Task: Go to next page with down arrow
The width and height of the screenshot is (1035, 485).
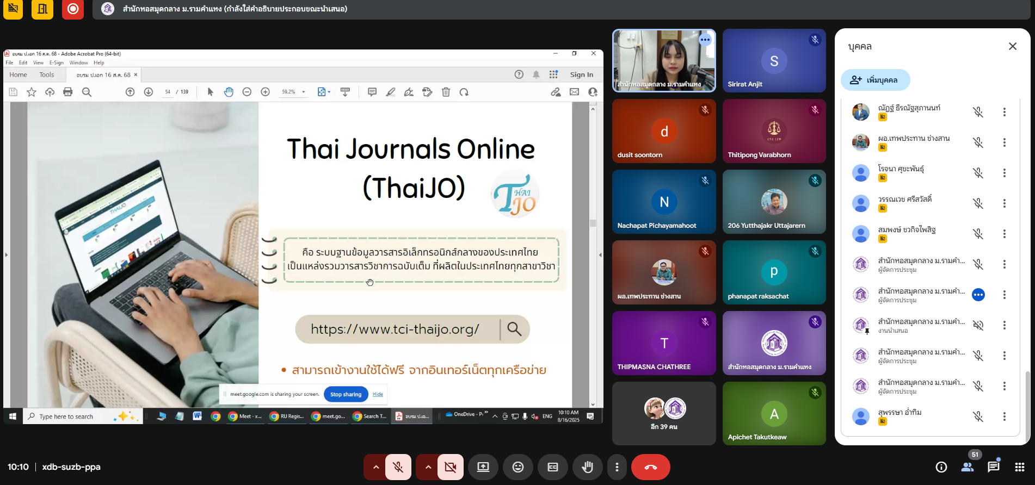Action: [148, 92]
